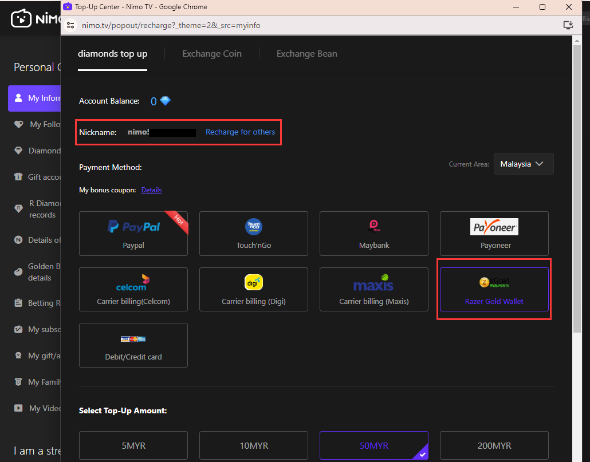Screen dimensions: 590x462
Task: Click the popup URL address field
Action: tap(171, 25)
